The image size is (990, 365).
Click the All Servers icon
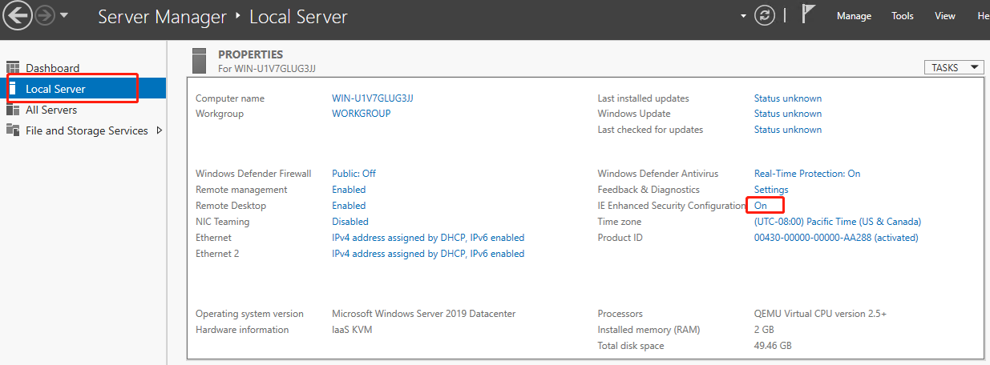point(13,110)
